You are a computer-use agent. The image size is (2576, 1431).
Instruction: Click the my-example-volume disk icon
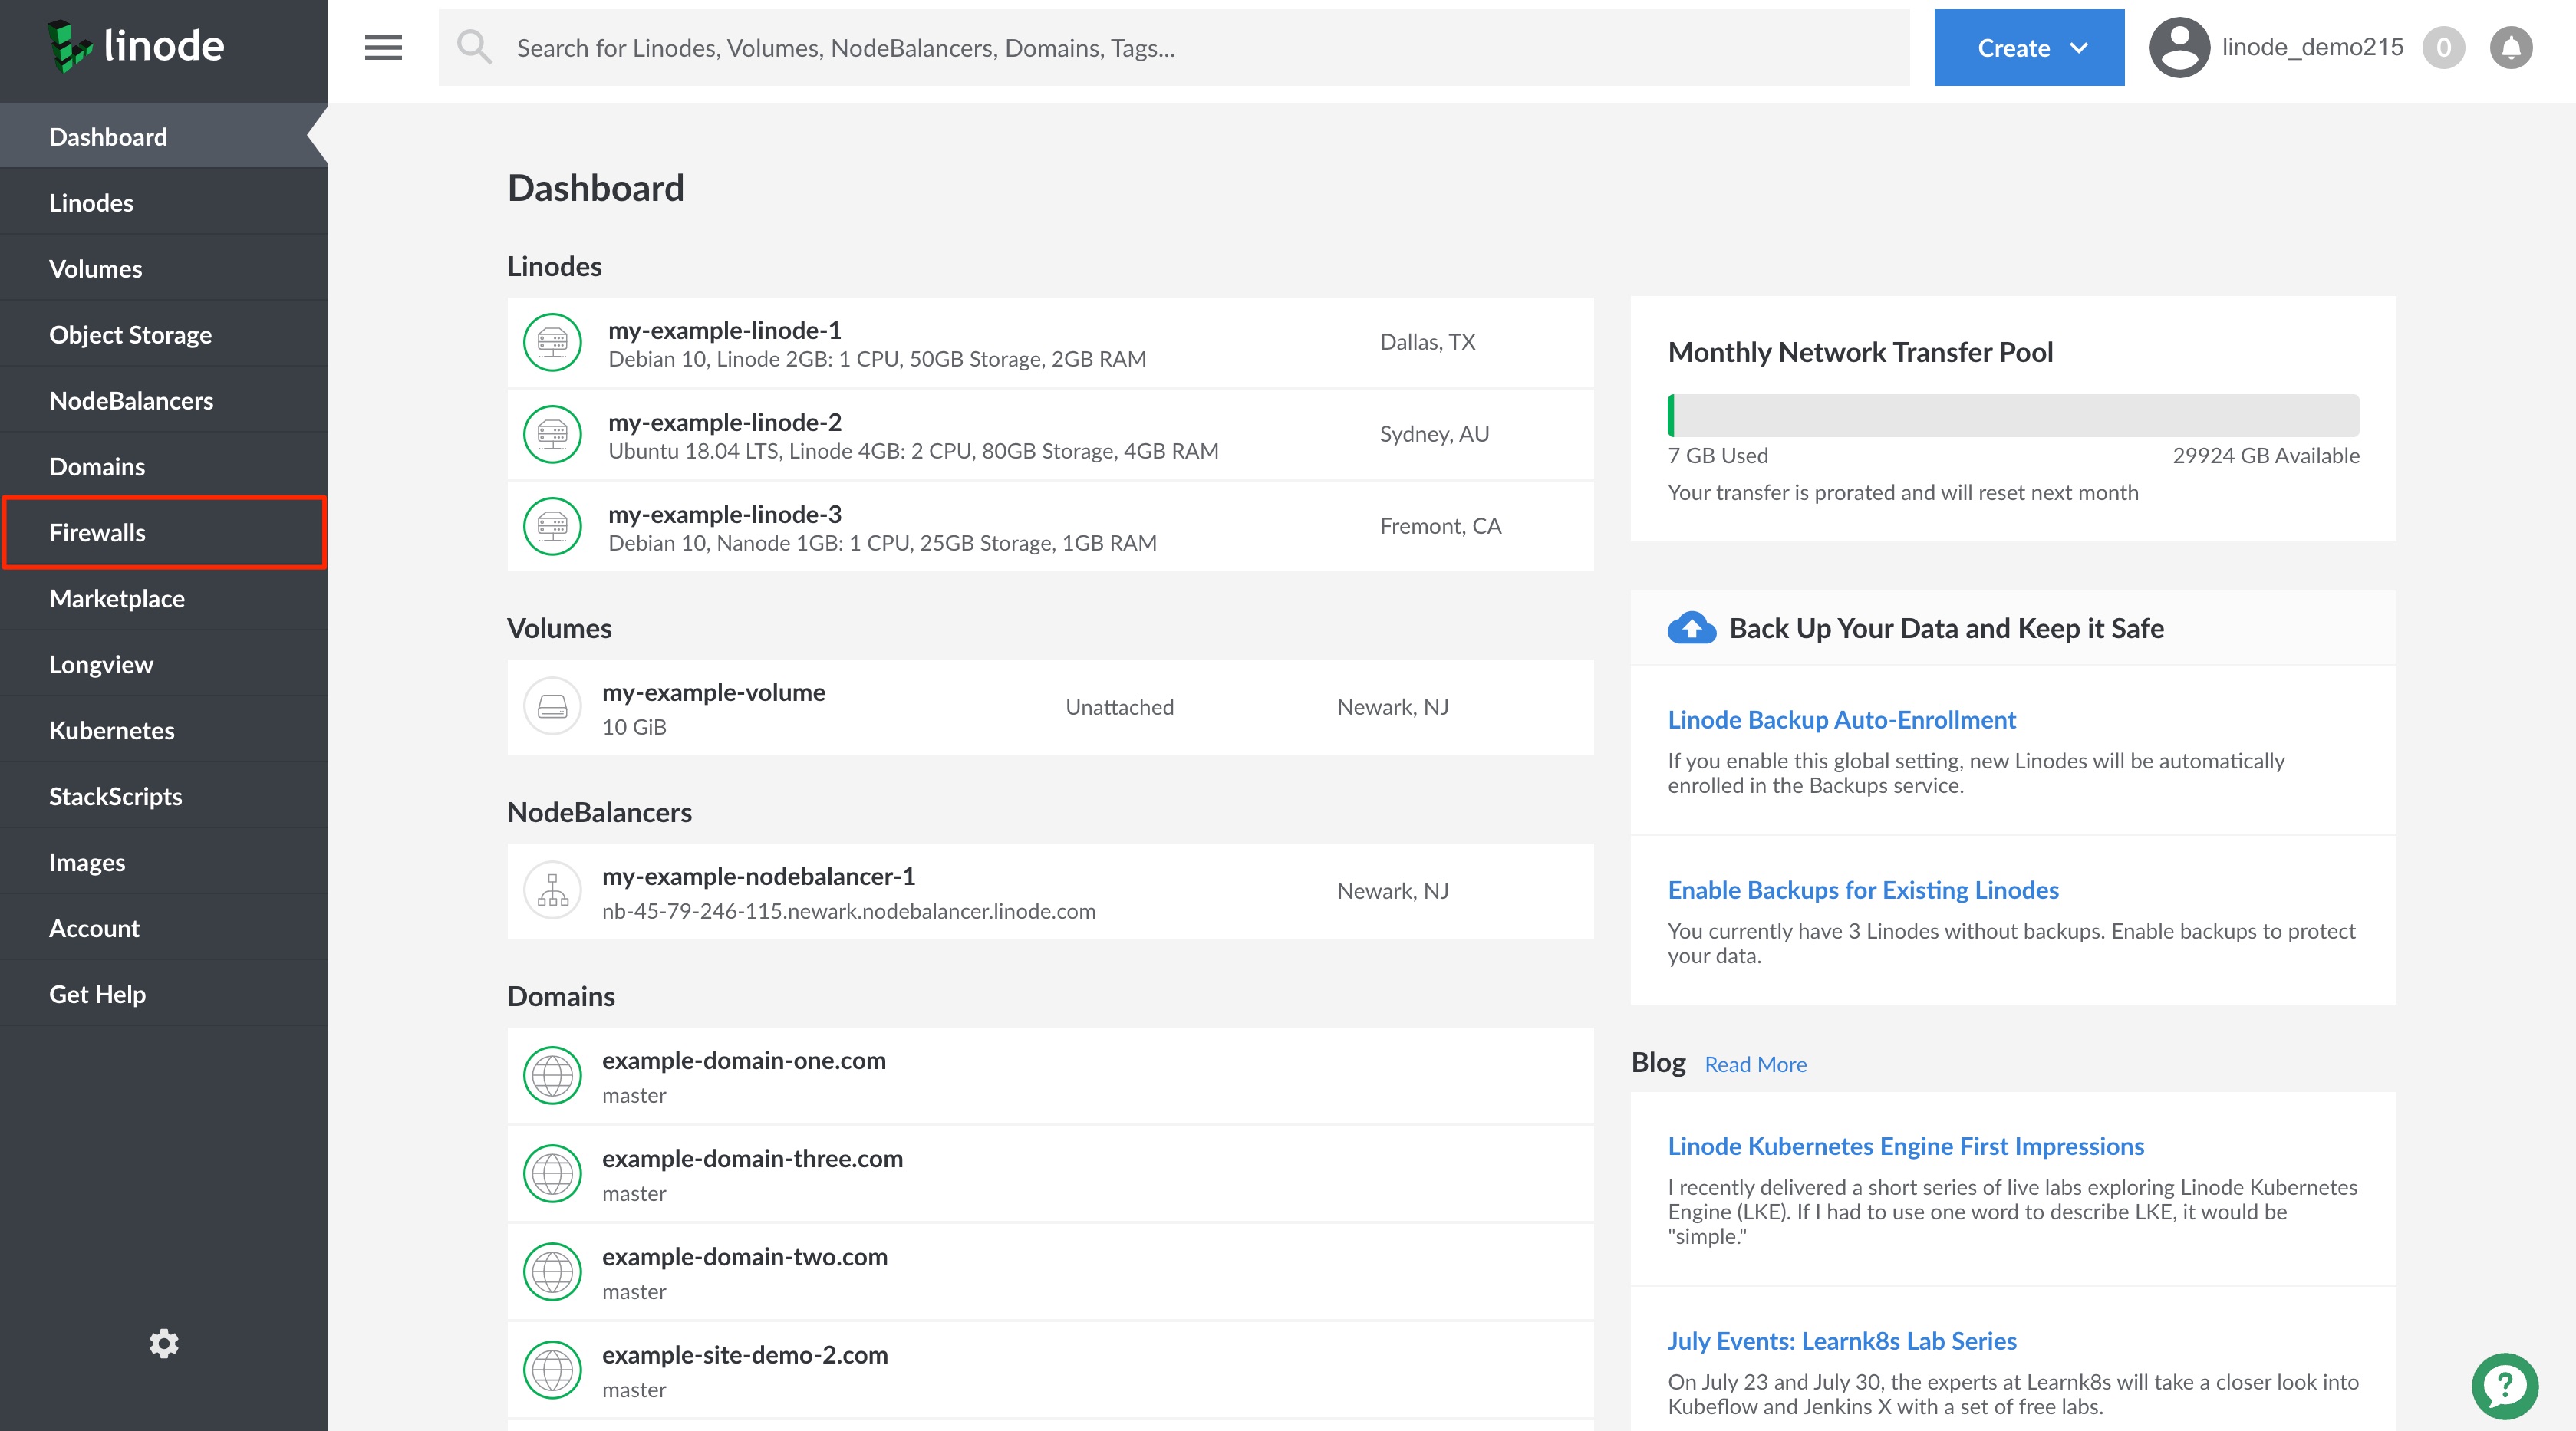(x=552, y=707)
